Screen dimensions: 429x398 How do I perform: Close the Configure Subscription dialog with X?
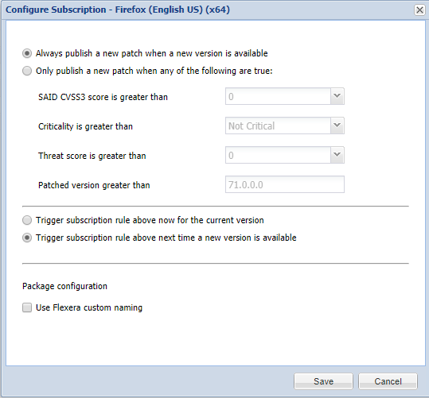tap(419, 10)
